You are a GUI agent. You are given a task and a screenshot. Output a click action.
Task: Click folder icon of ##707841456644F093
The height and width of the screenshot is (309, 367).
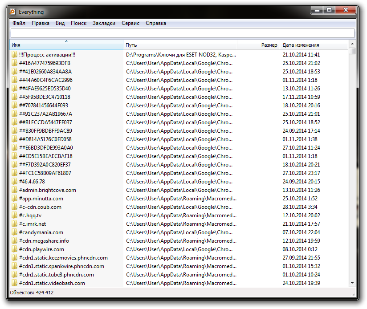15,106
